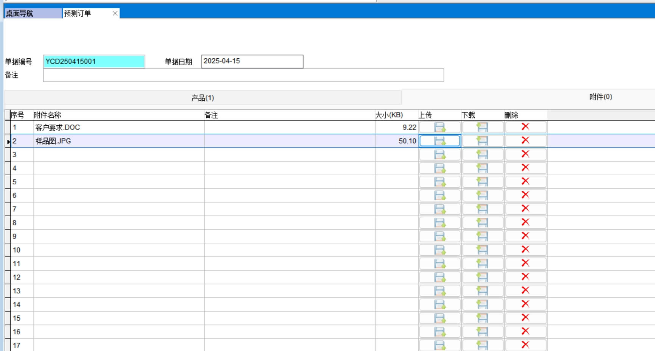Click the download icon in row 10
655x351 pixels.
coord(483,250)
